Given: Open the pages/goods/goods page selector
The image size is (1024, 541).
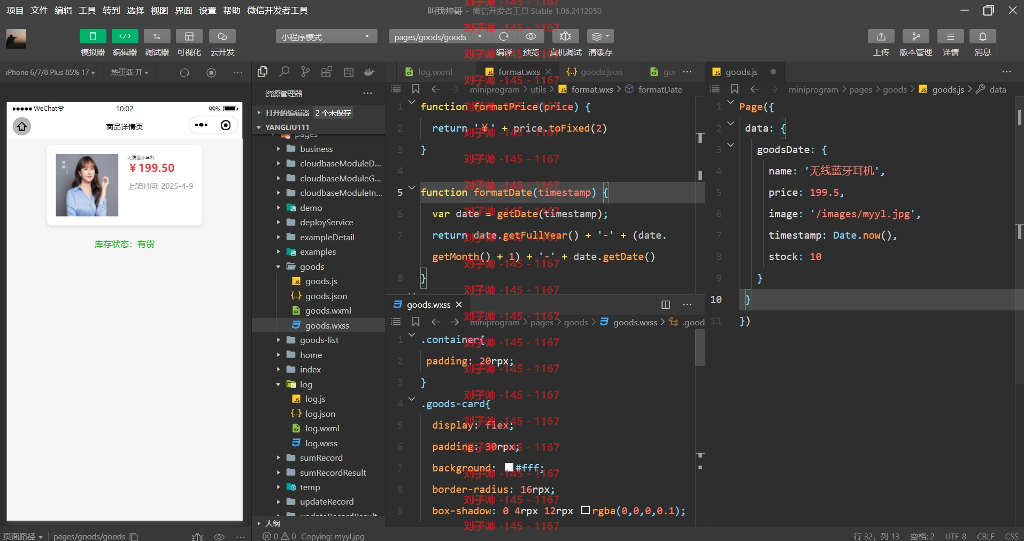Looking at the screenshot, I should (438, 36).
